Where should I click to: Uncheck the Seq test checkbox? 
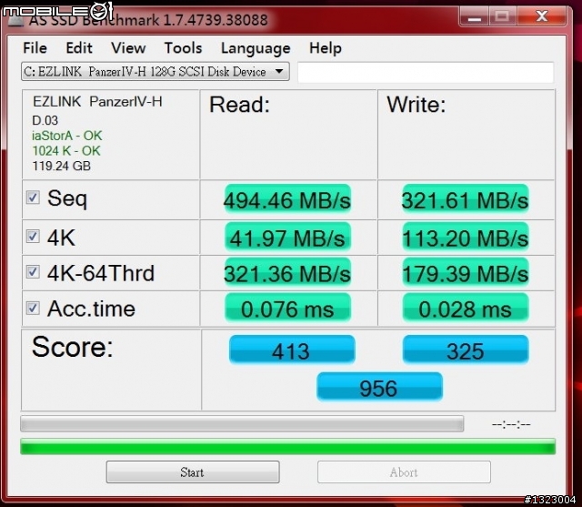pyautogui.click(x=33, y=198)
